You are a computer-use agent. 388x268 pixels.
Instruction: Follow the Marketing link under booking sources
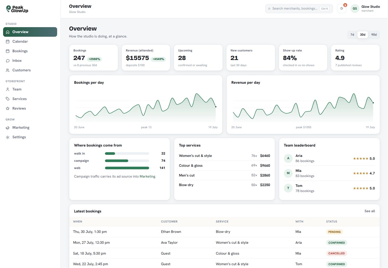pos(147,177)
